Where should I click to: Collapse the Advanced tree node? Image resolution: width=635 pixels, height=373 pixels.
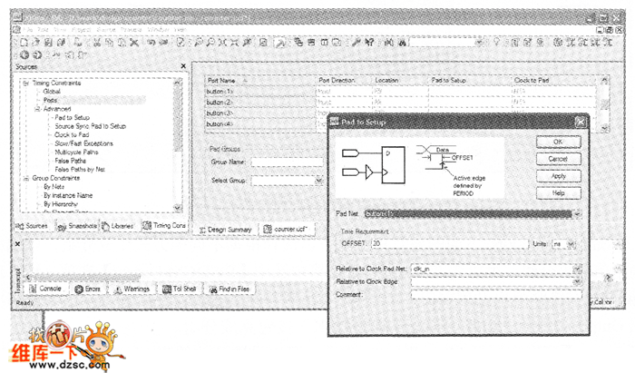point(34,108)
